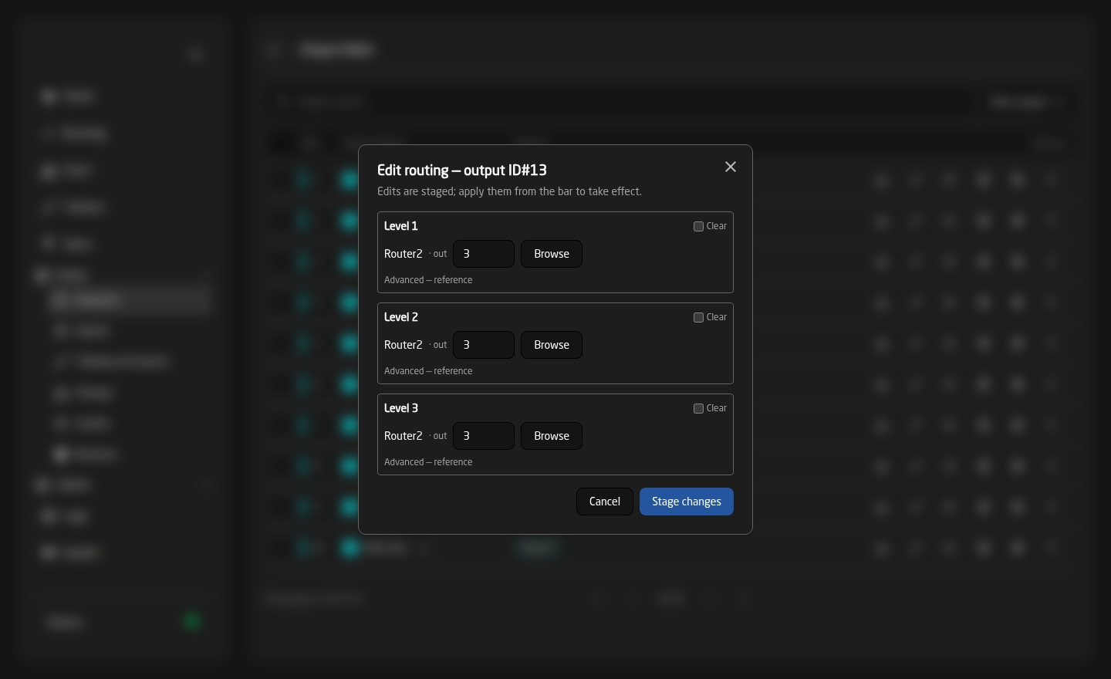Expand Advanced reference under Level 1
This screenshot has width=1111, height=679.
click(x=428, y=280)
